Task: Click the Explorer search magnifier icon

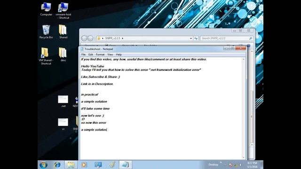Action: coord(251,38)
